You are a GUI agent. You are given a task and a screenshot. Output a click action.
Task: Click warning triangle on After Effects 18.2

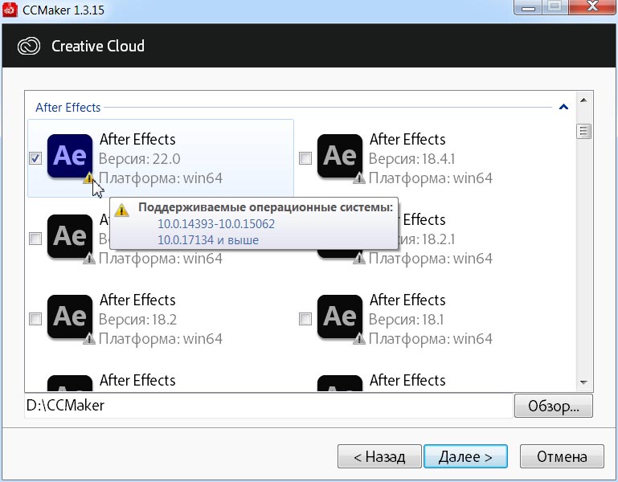pos(89,339)
